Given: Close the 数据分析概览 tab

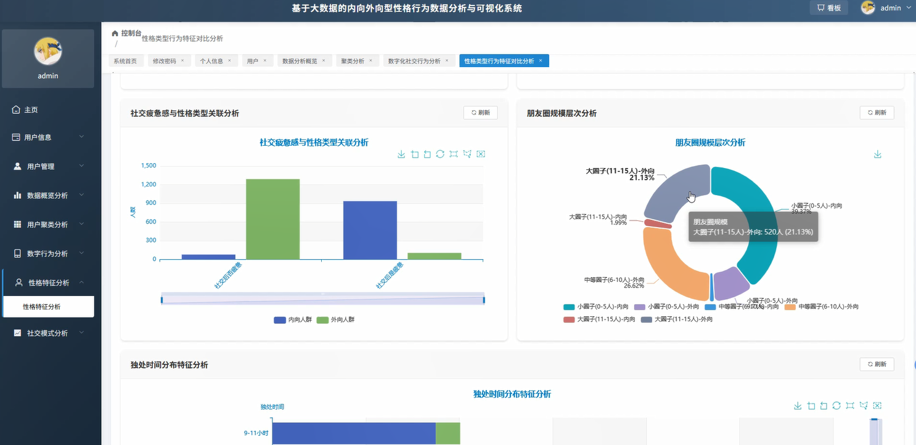Looking at the screenshot, I should tap(324, 61).
